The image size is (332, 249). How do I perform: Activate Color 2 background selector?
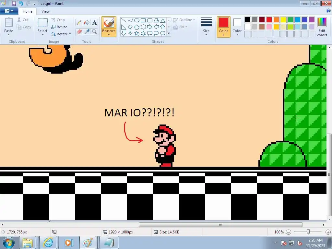click(237, 27)
